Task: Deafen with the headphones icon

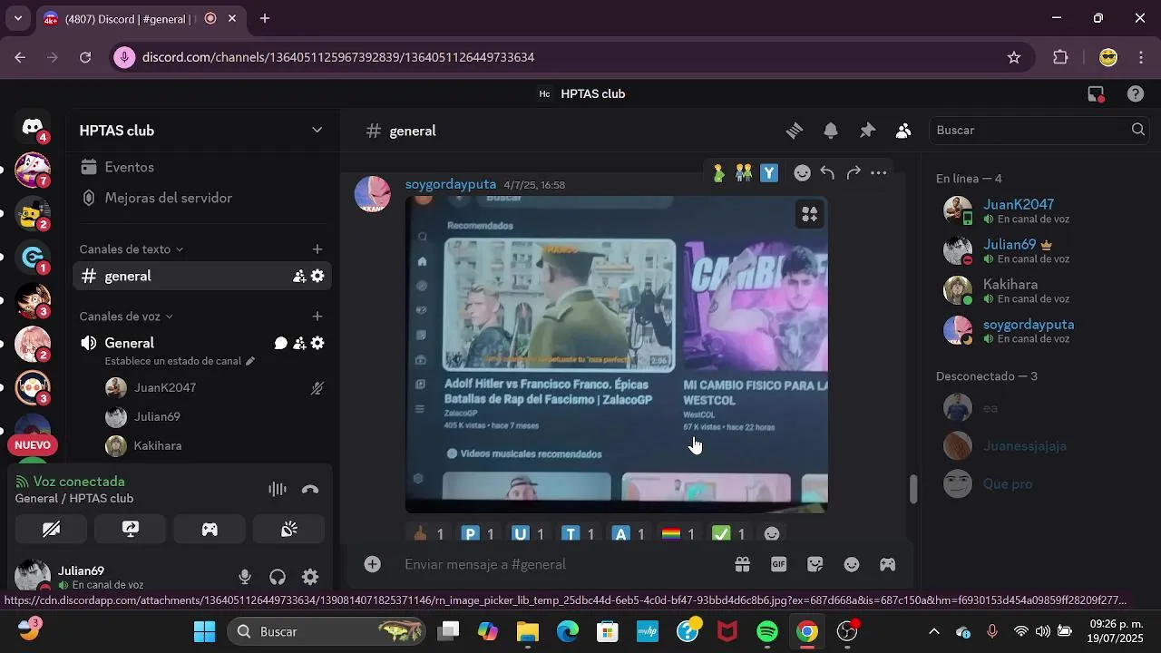Action: (x=278, y=577)
